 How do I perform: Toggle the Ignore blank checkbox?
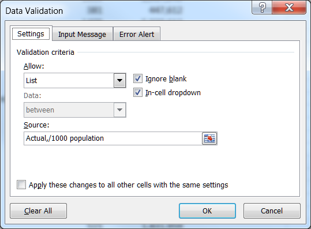(x=138, y=78)
